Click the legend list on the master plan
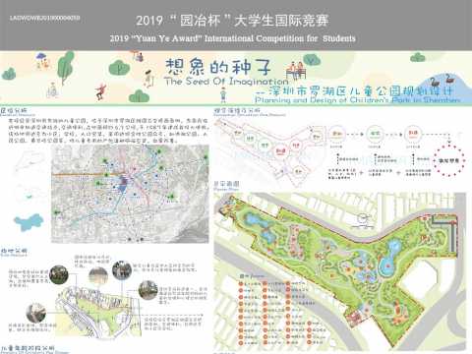The width and height of the screenshot is (472, 354). tap(282, 311)
